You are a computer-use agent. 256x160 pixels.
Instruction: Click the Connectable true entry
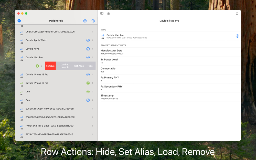coord(170,70)
